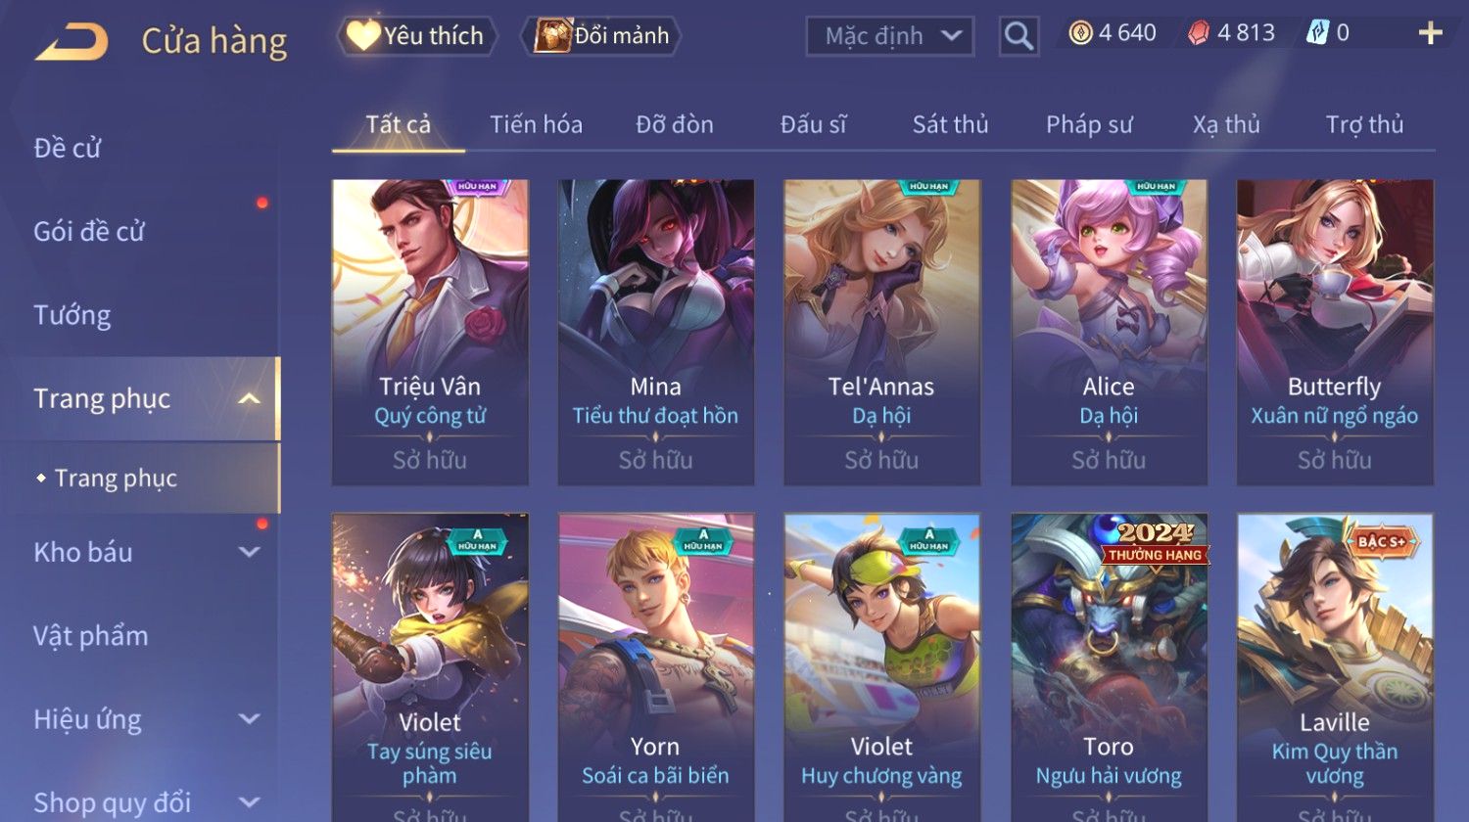Open the search magnifier icon
This screenshot has width=1469, height=822.
1019,37
